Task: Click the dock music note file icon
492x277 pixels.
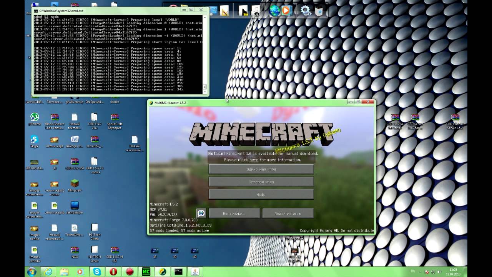Action: 256,10
